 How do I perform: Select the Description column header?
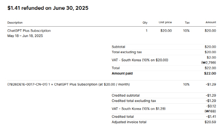(x=15, y=23)
